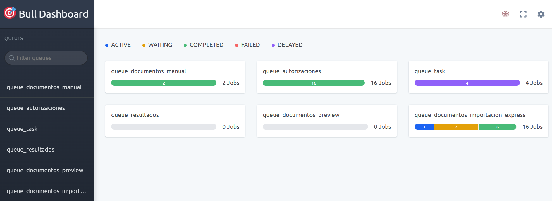Image resolution: width=552 pixels, height=201 pixels.
Task: Click the '4 Jobs' count text
Action: [x=534, y=83]
